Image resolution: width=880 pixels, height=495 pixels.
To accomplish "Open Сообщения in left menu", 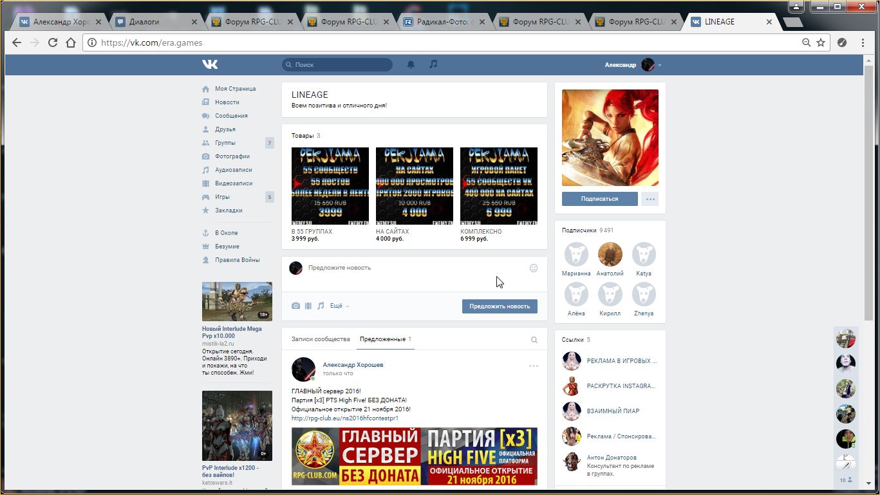I will [231, 116].
